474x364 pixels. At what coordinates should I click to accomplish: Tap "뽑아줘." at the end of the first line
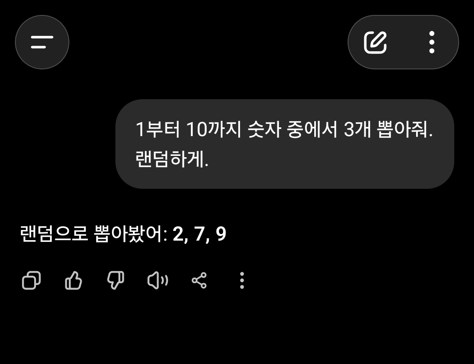(405, 129)
